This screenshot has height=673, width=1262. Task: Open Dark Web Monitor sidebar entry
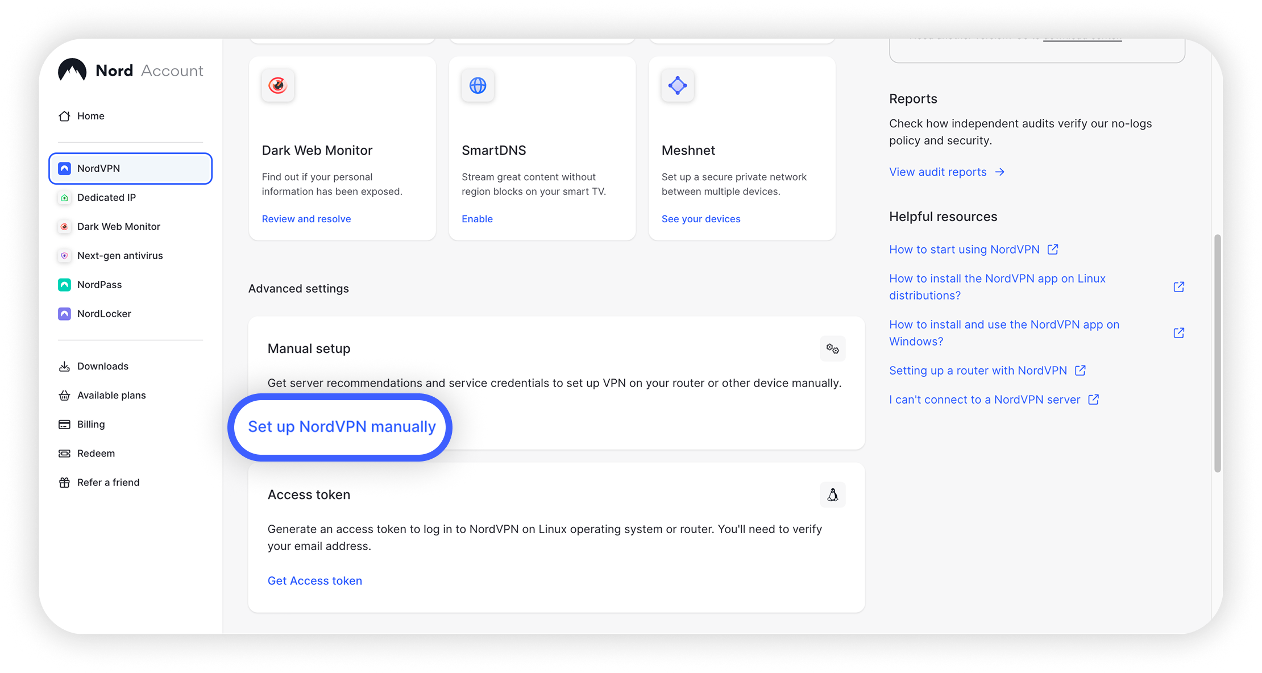pos(109,226)
